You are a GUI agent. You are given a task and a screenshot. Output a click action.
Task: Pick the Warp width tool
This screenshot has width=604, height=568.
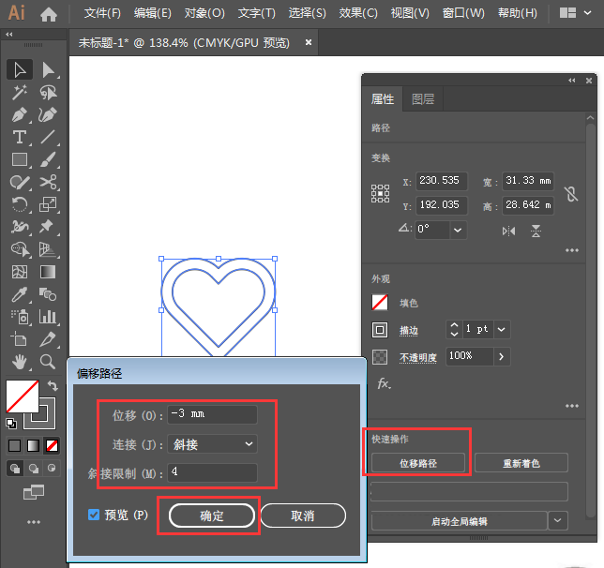(20, 227)
